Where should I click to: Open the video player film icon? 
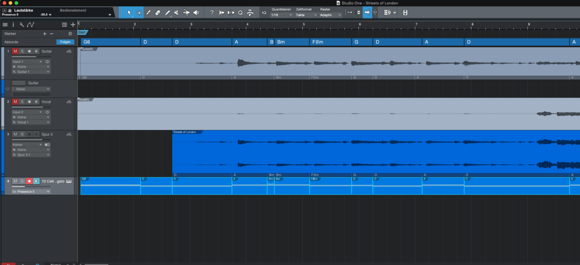pos(405,13)
